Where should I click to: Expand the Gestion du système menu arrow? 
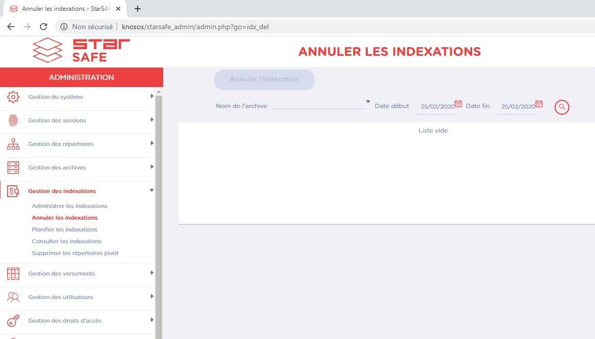click(151, 96)
